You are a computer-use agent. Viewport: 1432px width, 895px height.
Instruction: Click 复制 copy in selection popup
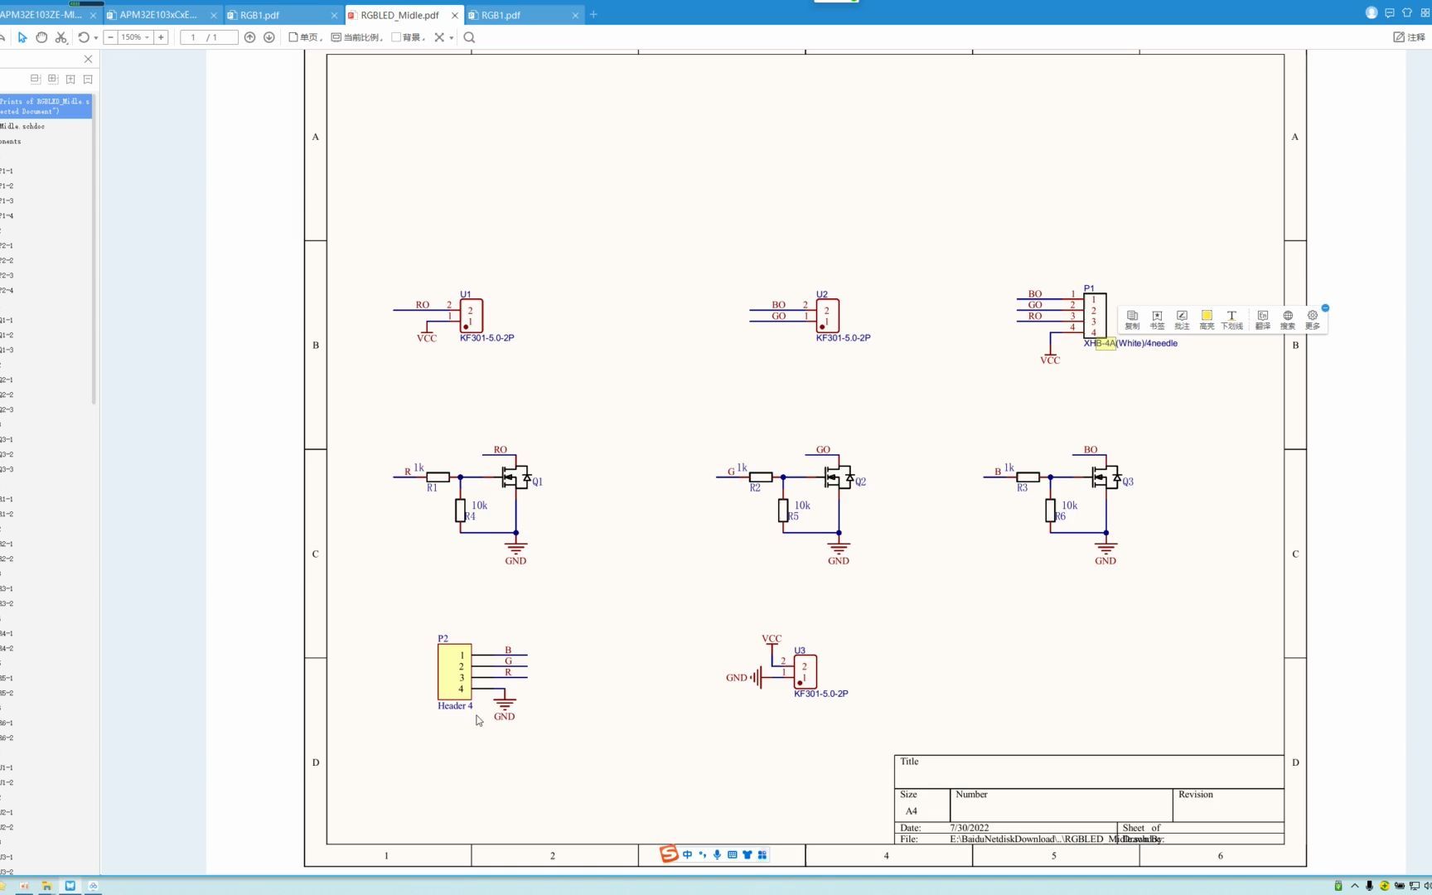pyautogui.click(x=1132, y=320)
